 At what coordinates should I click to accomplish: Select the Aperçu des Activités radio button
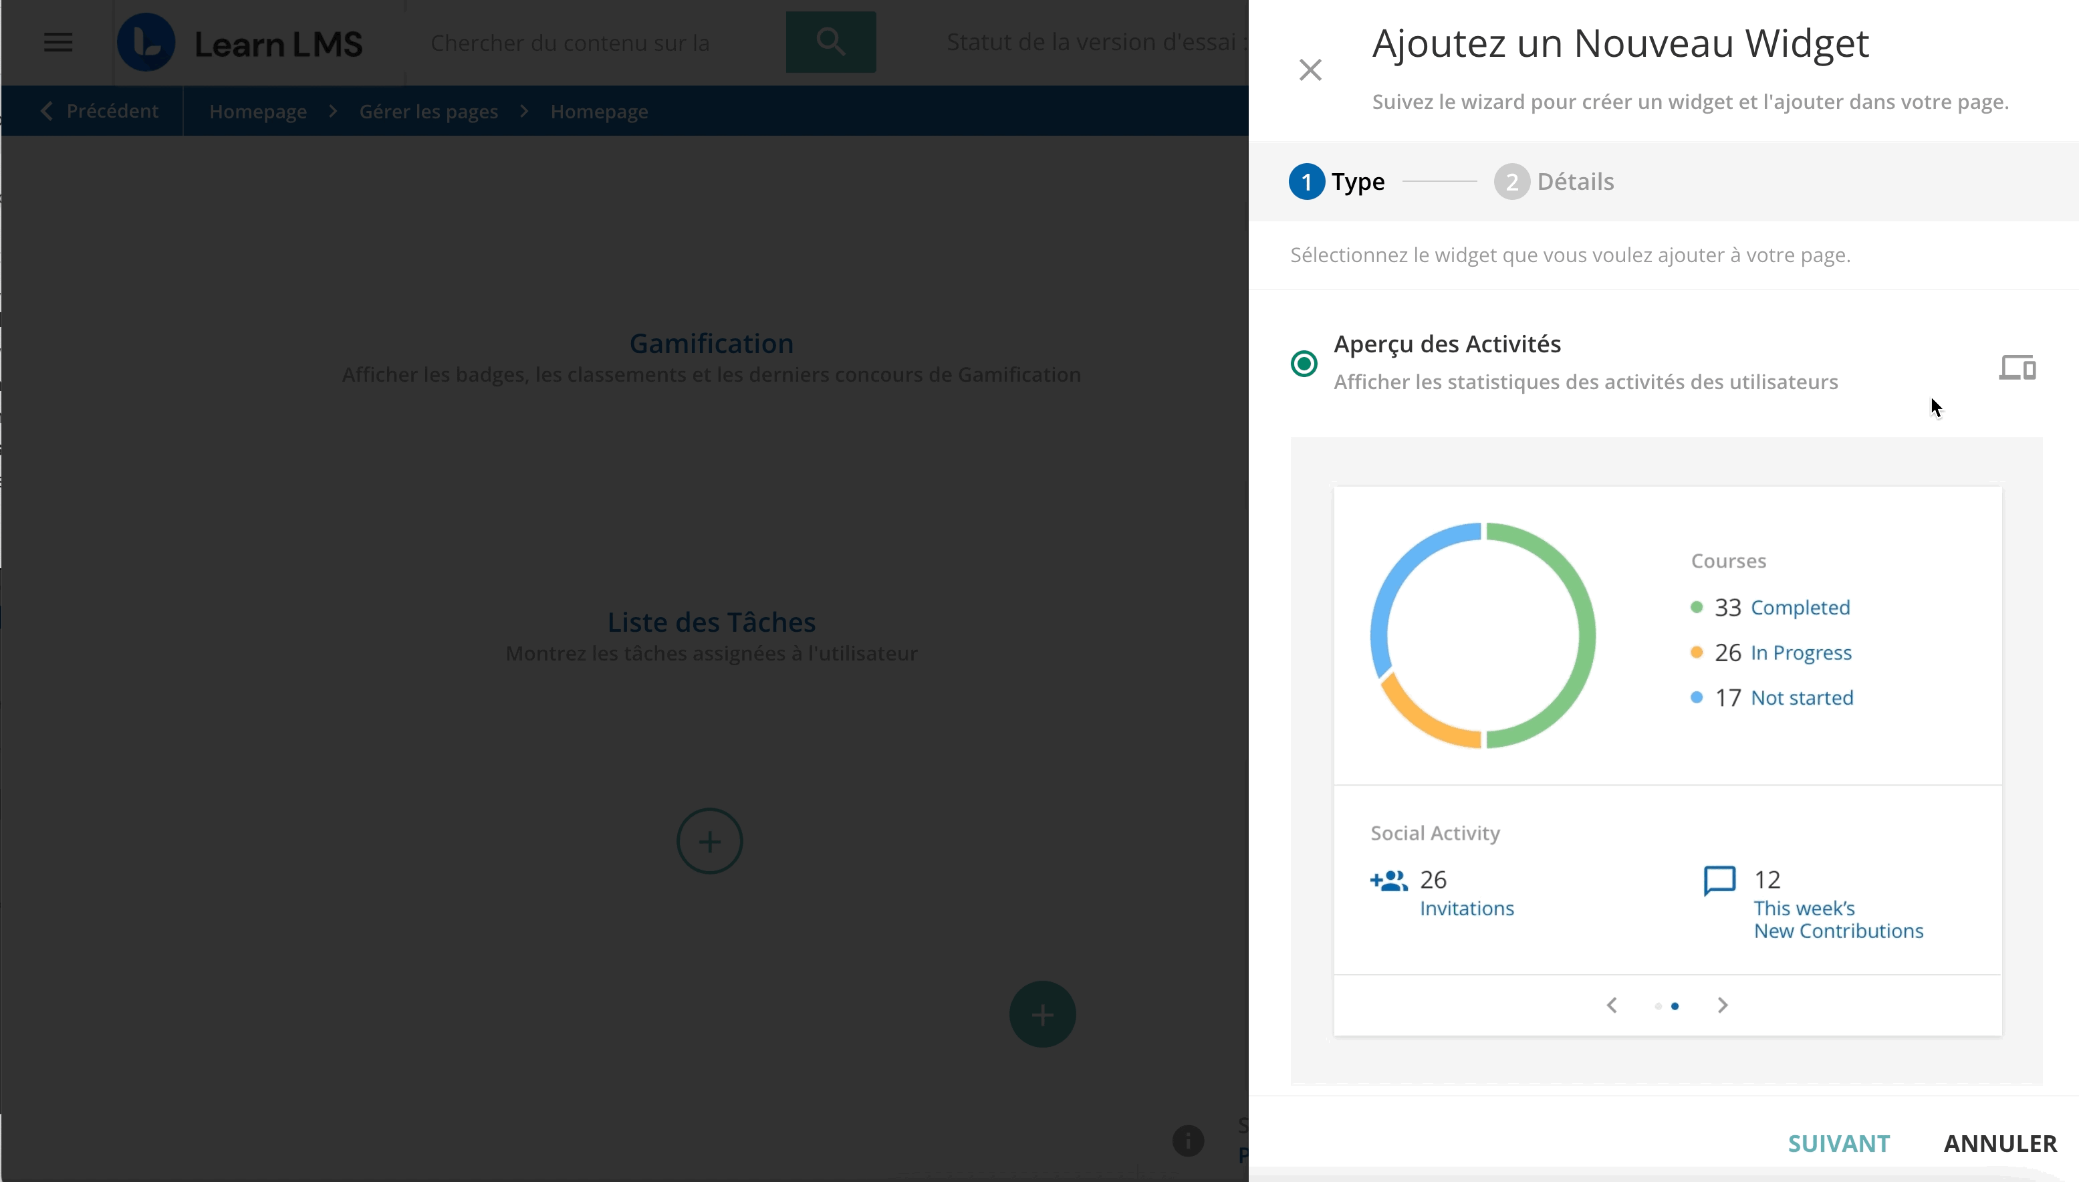click(1304, 363)
